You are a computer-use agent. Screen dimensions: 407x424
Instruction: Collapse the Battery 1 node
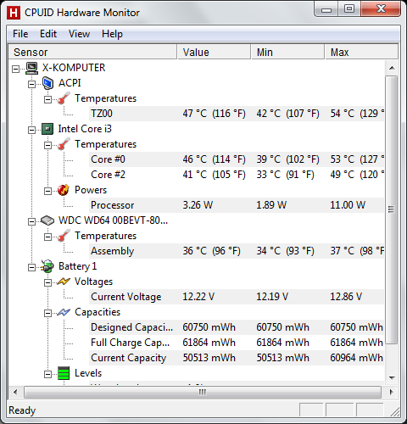(32, 267)
